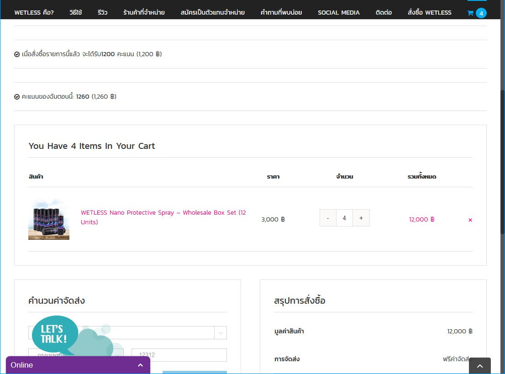505x374 pixels.
Task: Open the 'WETLESS คือ?' menu item
Action: (34, 12)
